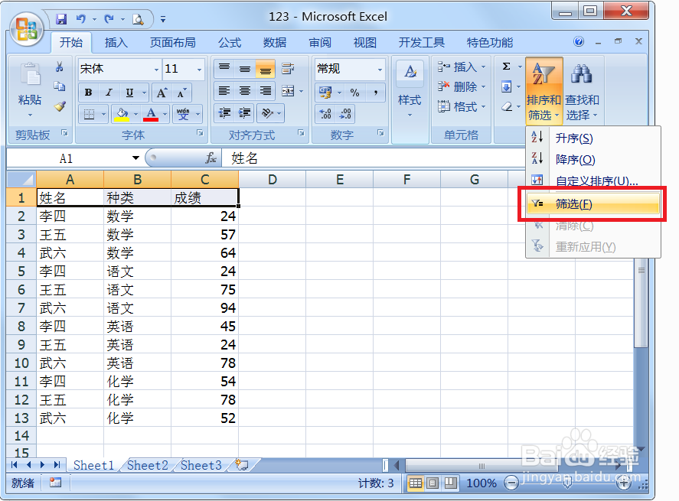
Task: Merge and center cells
Action: click(288, 91)
